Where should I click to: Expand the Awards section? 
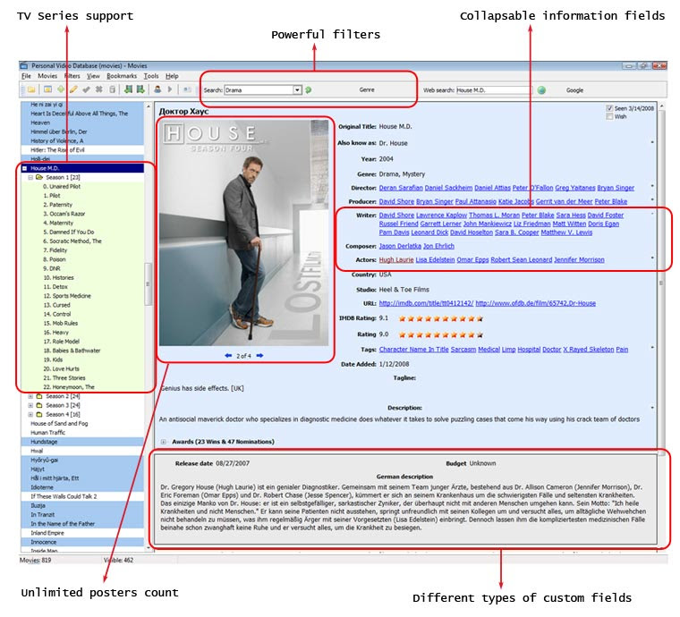coord(164,442)
